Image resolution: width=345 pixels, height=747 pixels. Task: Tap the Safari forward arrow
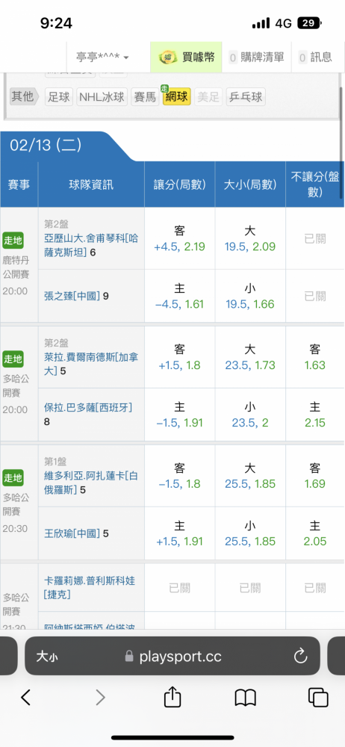[100, 698]
